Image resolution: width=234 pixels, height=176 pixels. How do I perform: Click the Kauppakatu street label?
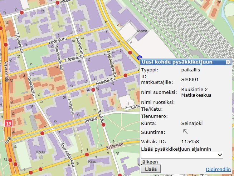(x=105, y=81)
